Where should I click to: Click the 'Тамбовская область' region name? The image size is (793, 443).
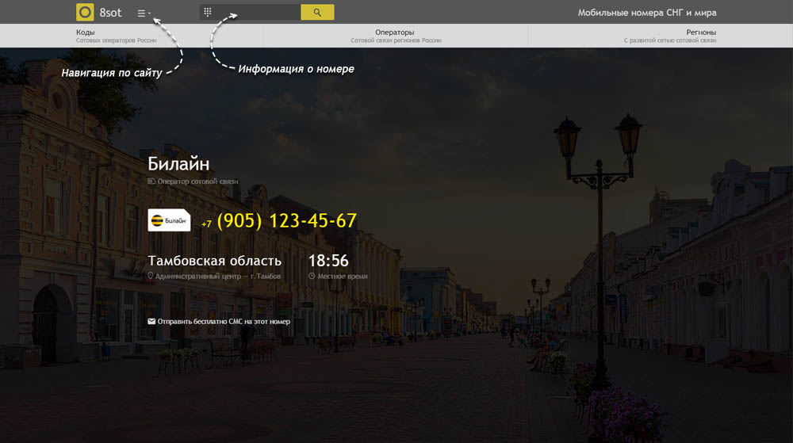214,261
